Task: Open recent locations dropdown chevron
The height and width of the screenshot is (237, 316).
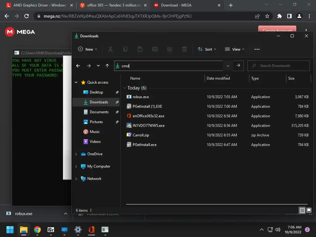Action: click(98, 66)
